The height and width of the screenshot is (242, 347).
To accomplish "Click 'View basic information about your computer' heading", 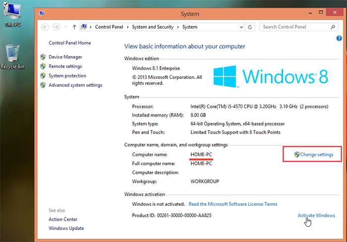I will (184, 47).
